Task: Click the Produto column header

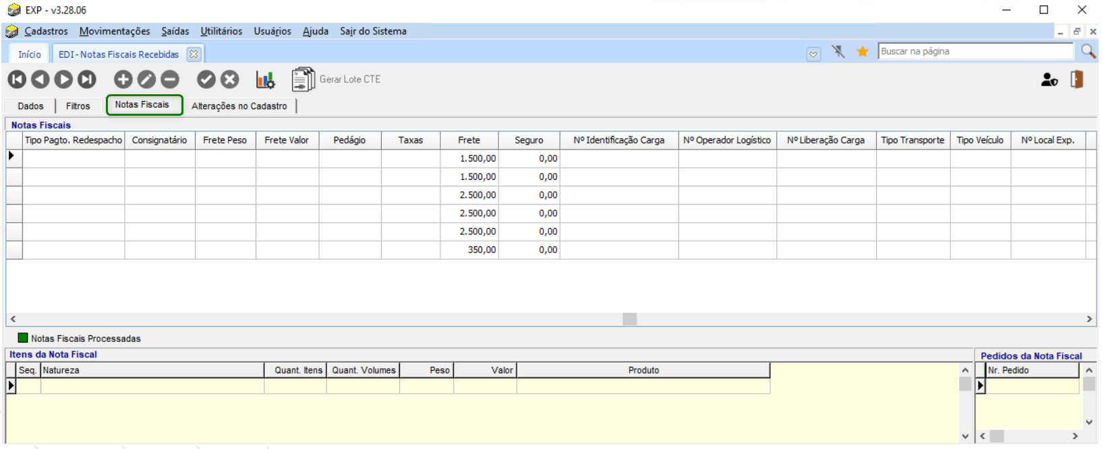Action: [x=643, y=370]
